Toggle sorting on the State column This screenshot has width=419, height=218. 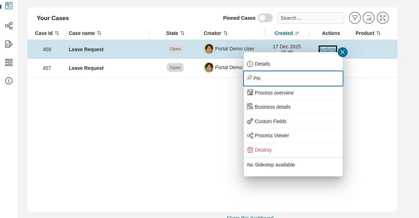pos(175,33)
